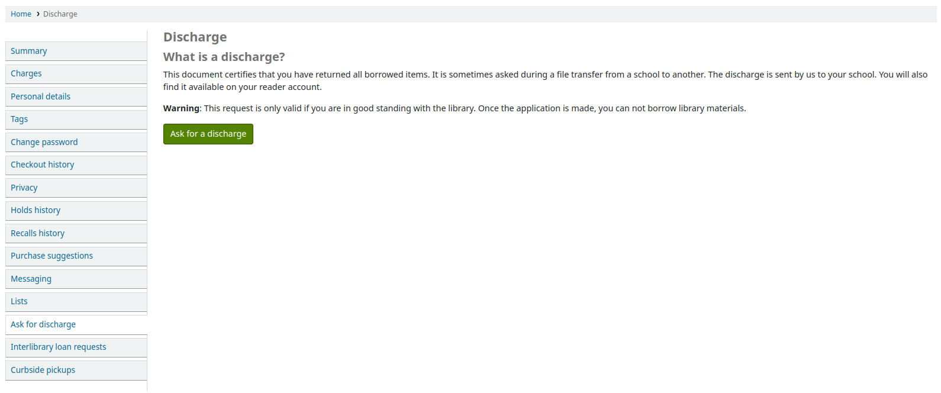Select the Ask for discharge tab
This screenshot has width=941, height=393.
pyautogui.click(x=43, y=324)
